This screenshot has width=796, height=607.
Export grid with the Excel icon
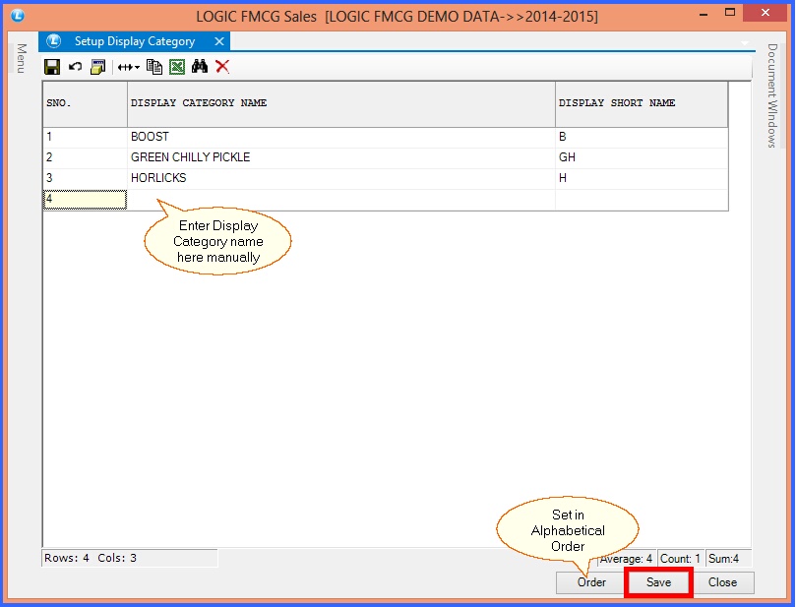tap(177, 67)
